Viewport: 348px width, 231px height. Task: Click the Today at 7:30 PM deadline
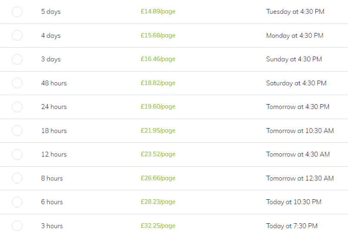pyautogui.click(x=292, y=226)
